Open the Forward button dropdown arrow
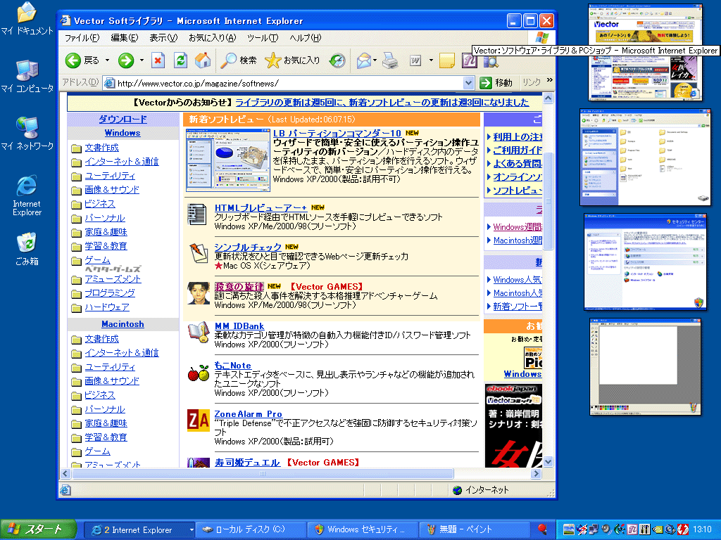This screenshot has height=540, width=721. 142,60
